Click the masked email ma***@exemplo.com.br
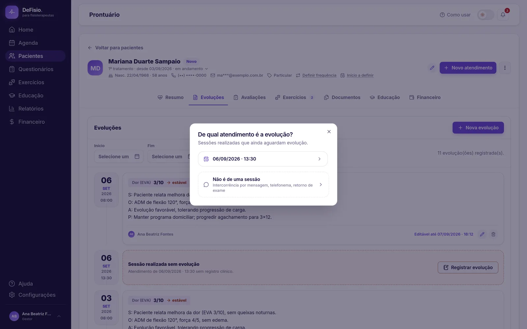Screen dimensions: 527x329 [x=240, y=75]
